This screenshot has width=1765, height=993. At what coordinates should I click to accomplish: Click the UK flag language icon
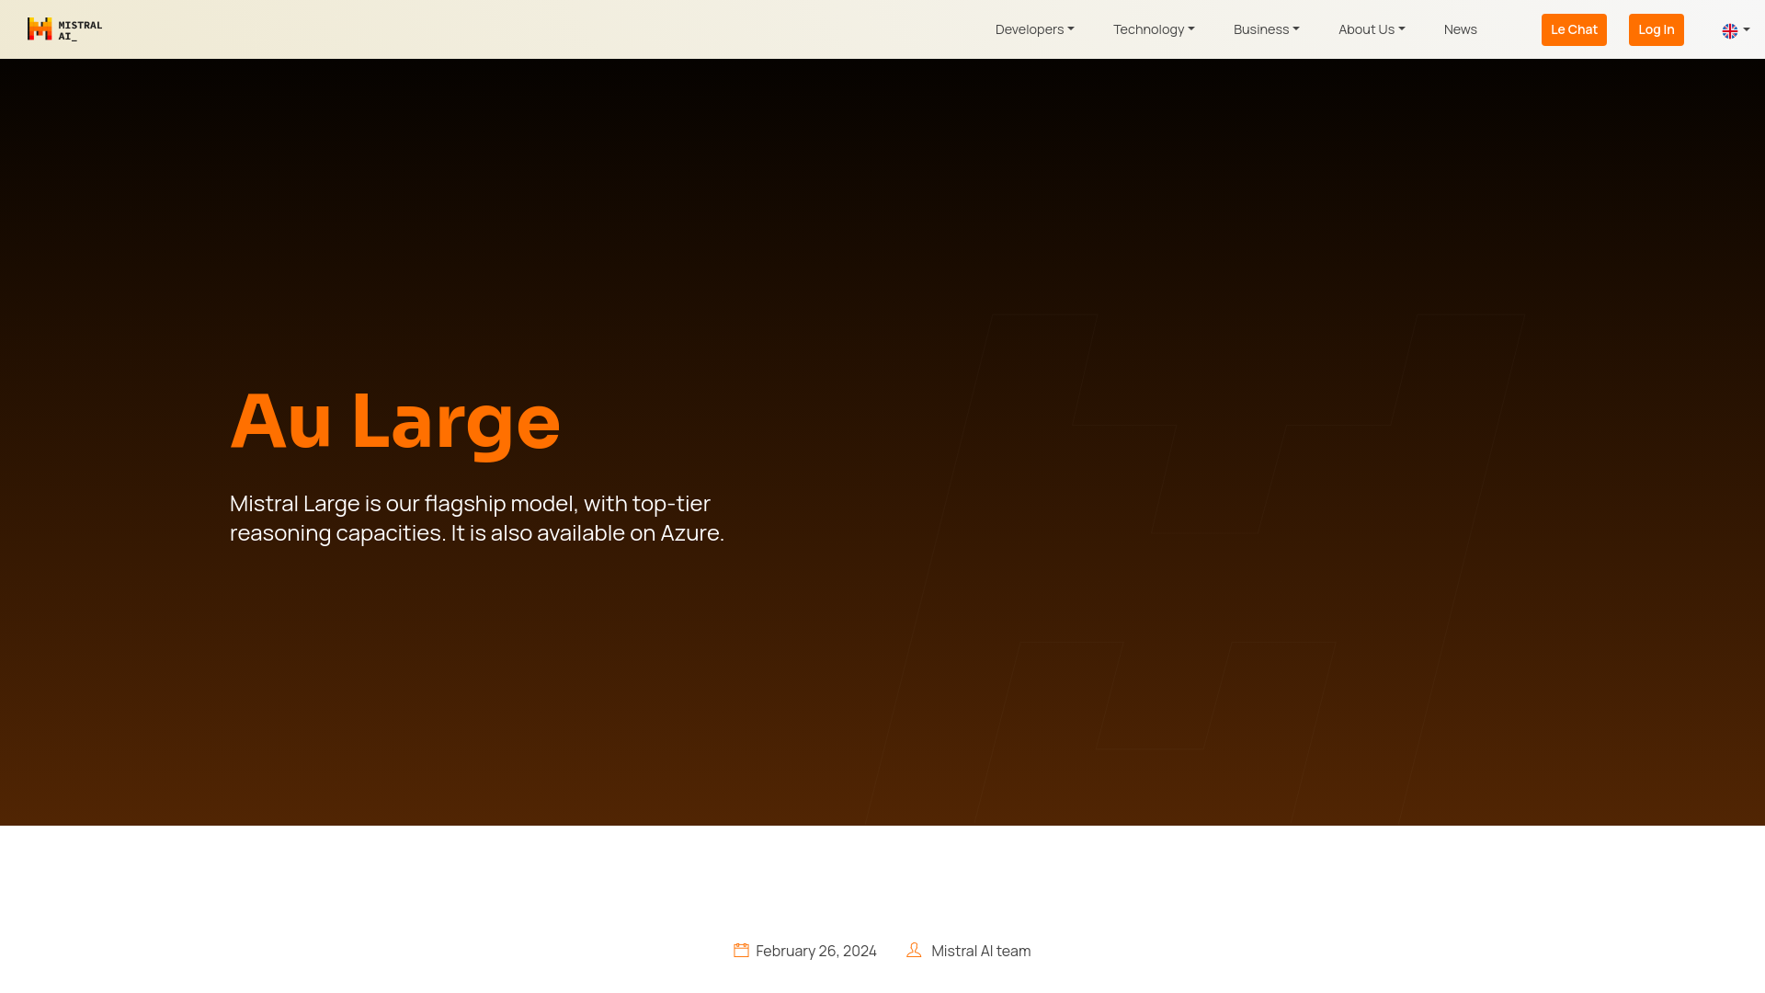1729,31
